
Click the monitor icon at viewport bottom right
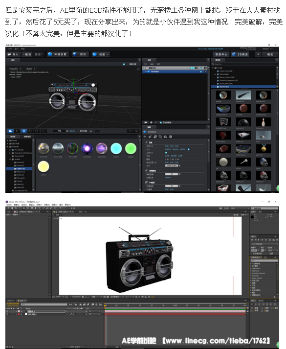coord(136,131)
